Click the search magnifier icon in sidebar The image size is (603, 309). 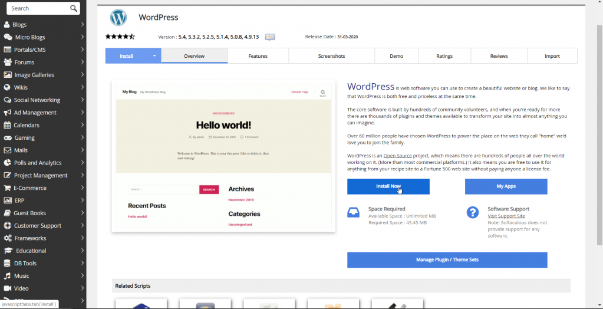[x=74, y=8]
